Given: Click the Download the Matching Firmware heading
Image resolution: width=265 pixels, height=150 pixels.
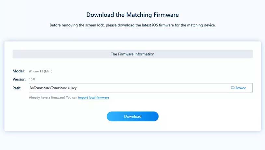Looking at the screenshot, I should 132,15.
